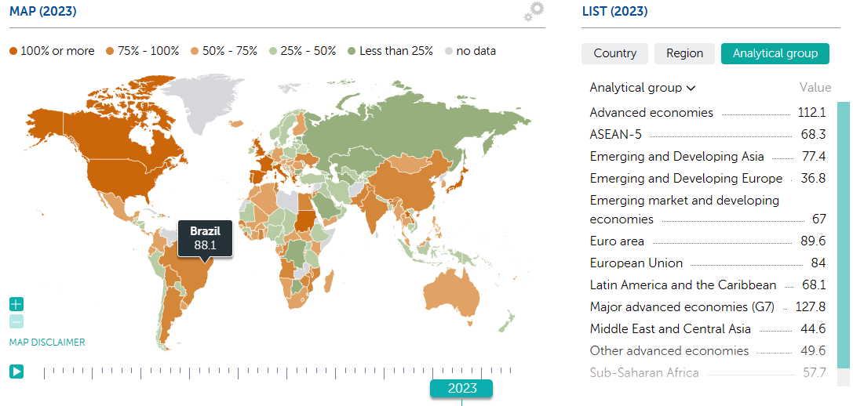
Task: Expand the Analytical group sort dropdown
Action: pos(643,88)
